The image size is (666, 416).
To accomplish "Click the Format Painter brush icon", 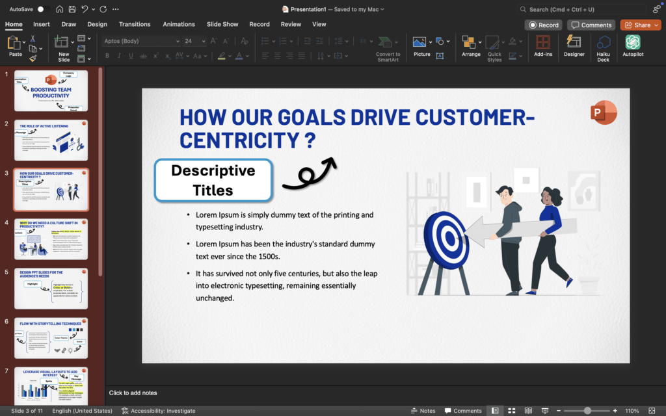I will (x=33, y=58).
